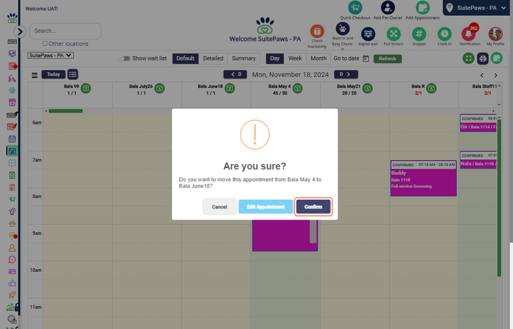
Task: Select the Day calendar tab
Action: tap(275, 59)
